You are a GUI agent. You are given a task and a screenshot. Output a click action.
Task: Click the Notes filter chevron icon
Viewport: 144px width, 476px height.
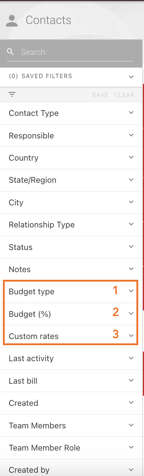(131, 269)
